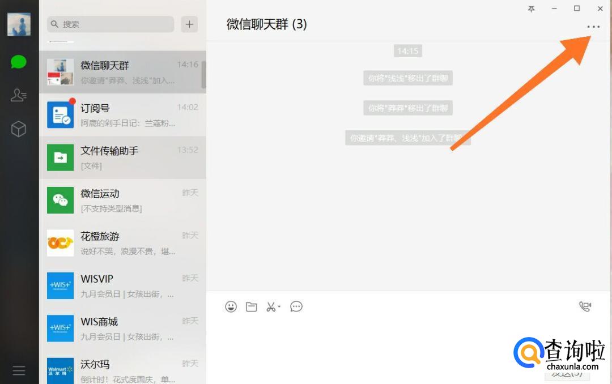This screenshot has width=612, height=384.
Task: Select the screenshot scissors tool
Action: tap(270, 307)
